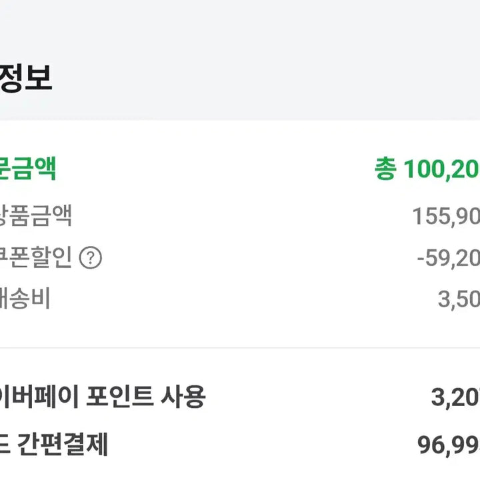
Task: Click the 상품금액 row label
Action: 36,215
